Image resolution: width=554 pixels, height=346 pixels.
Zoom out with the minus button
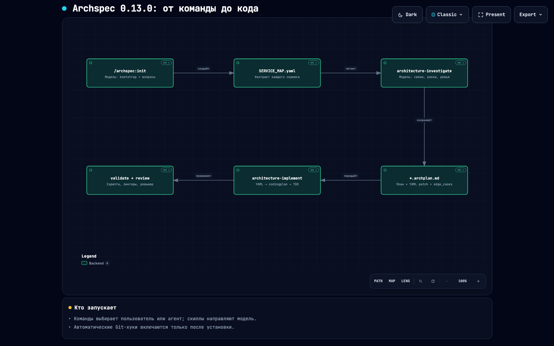click(x=447, y=281)
